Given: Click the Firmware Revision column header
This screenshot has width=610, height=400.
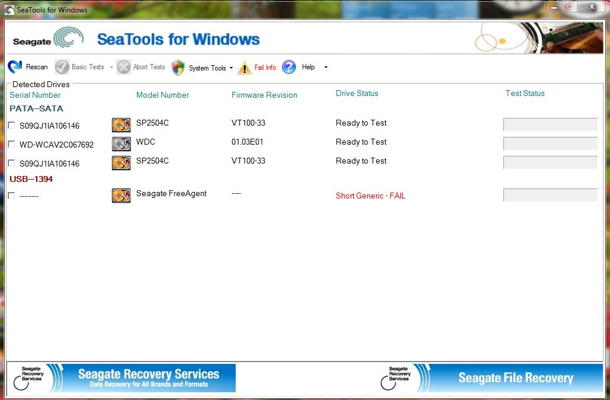Looking at the screenshot, I should [264, 95].
